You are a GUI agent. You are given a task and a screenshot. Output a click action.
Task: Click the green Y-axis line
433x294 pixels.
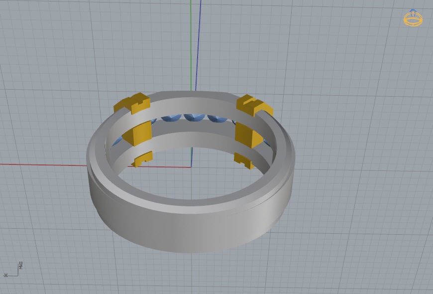point(191,46)
